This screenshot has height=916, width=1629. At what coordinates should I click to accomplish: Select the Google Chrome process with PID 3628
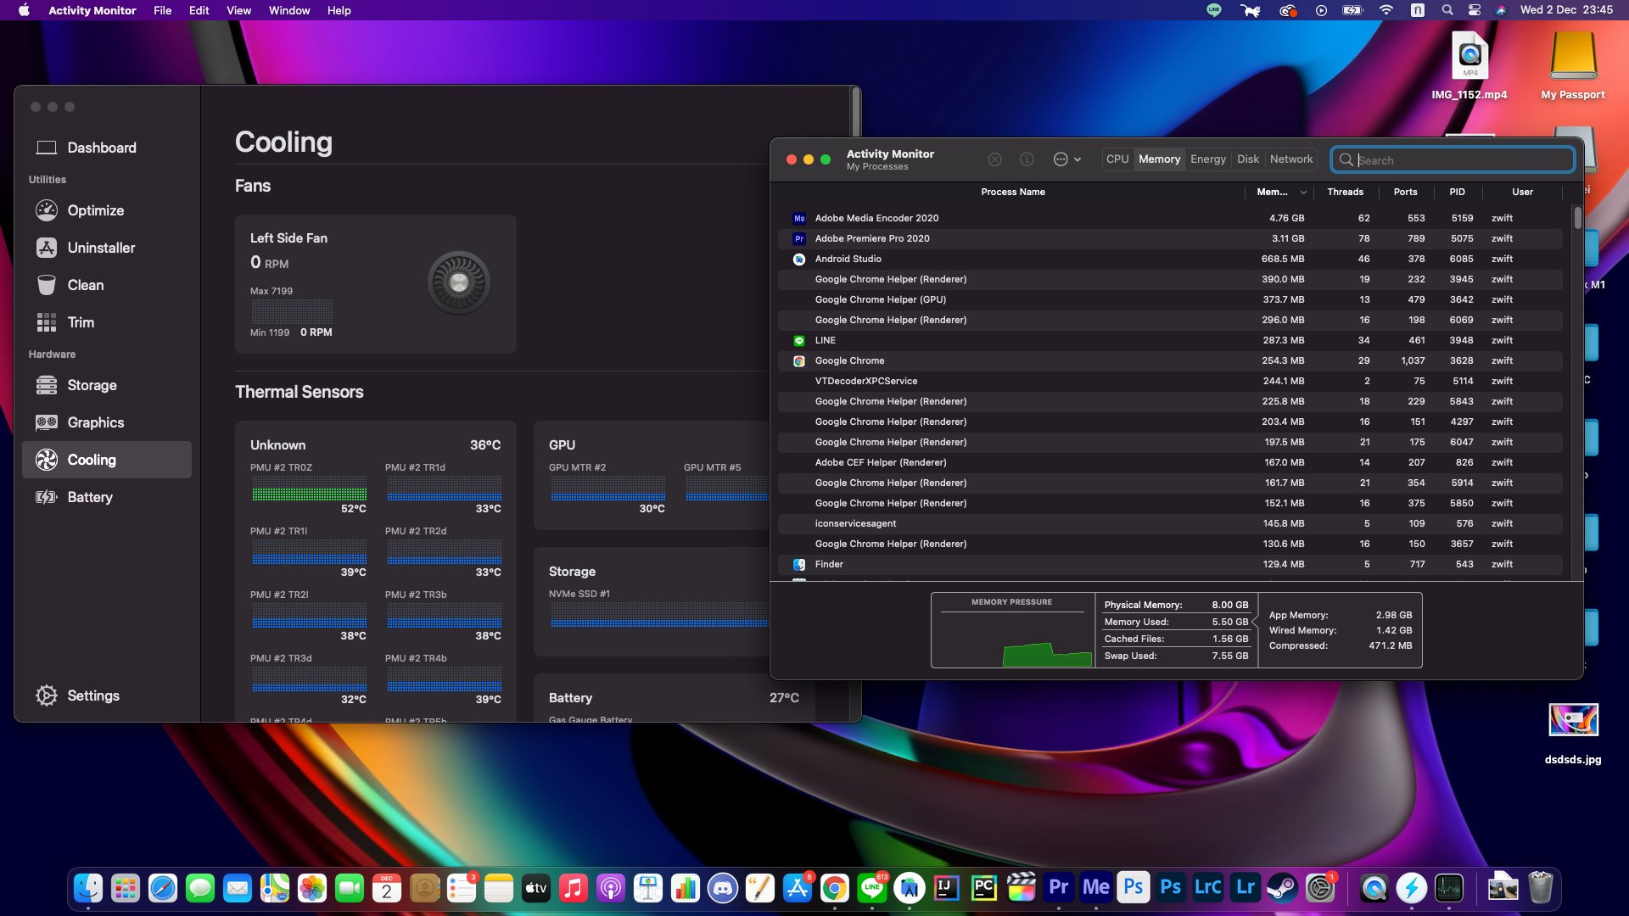1171,360
